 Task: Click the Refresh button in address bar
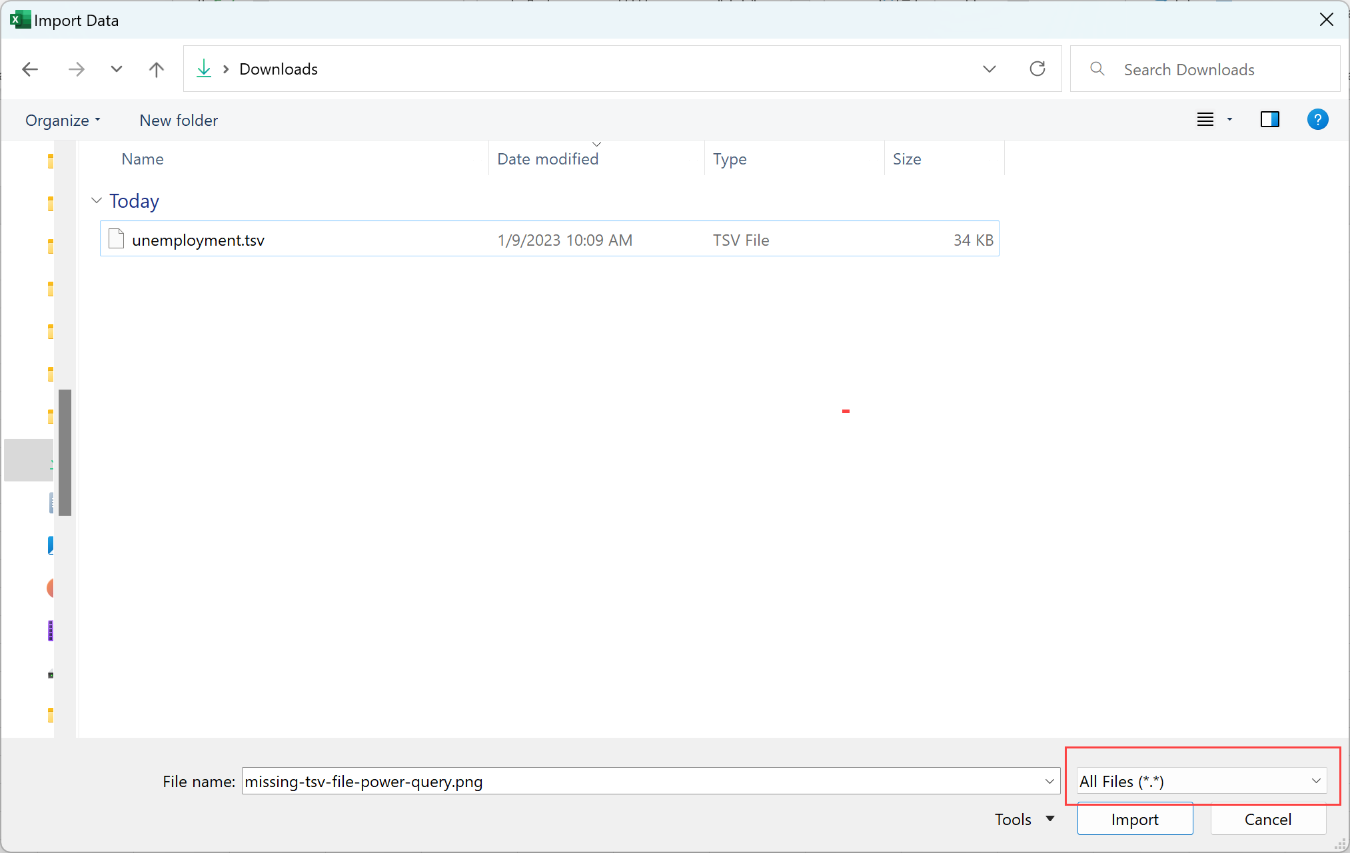click(x=1037, y=69)
